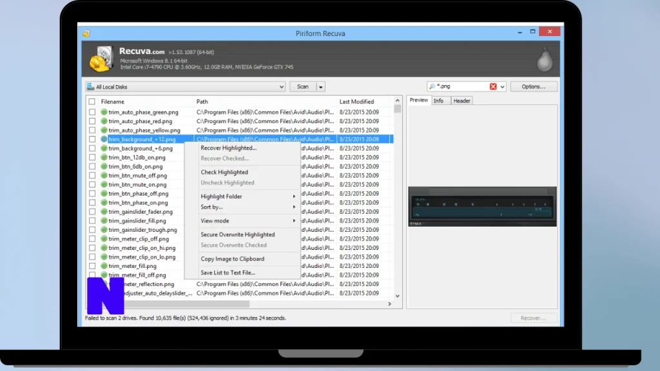
Task: Check the box for trim_btn_12db_on.png
Action: [x=92, y=157]
